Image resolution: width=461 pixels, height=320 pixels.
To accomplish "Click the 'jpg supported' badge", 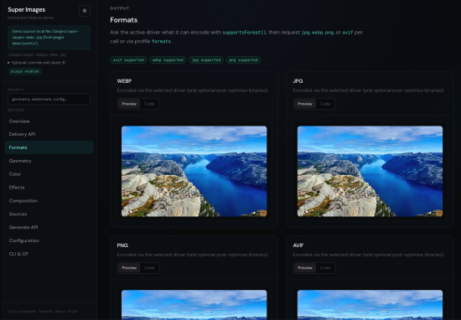I will coord(206,60).
